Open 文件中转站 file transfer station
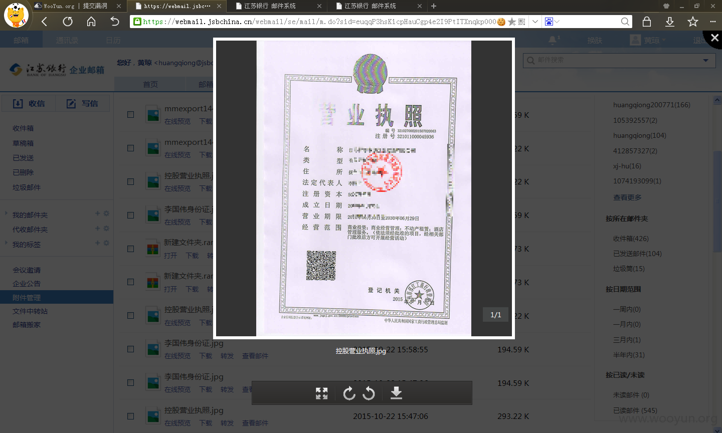 [30, 311]
